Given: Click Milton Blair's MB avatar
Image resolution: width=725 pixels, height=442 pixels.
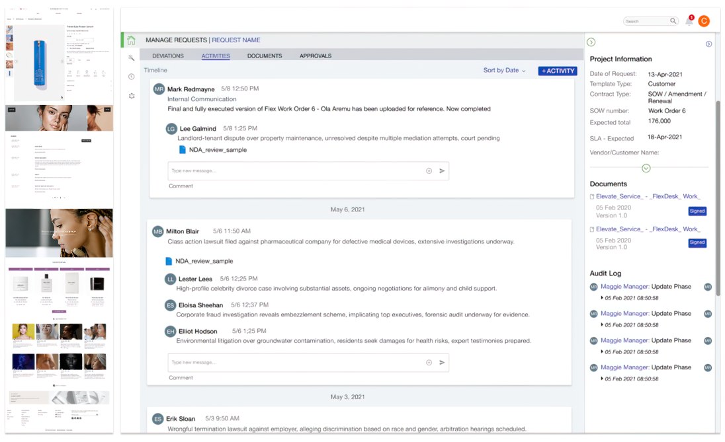Looking at the screenshot, I should [x=157, y=231].
